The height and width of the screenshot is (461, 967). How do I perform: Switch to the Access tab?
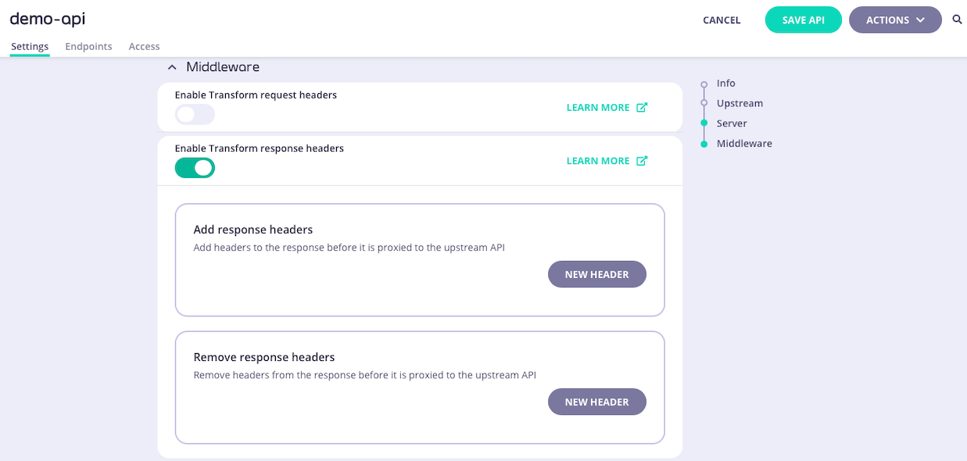coord(144,46)
